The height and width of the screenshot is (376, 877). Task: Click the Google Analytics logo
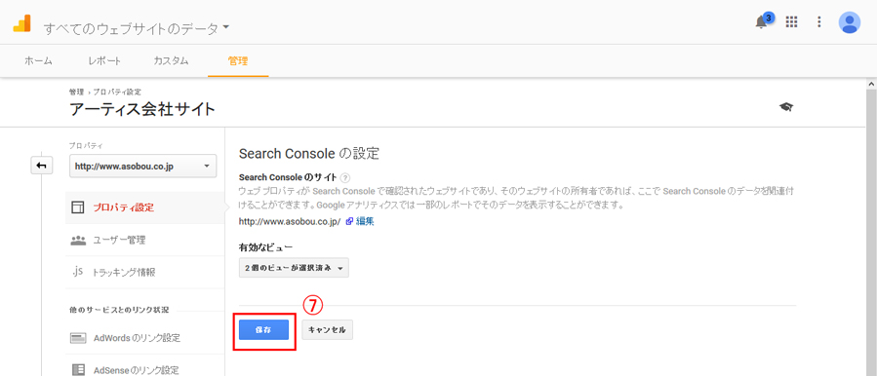[21, 23]
